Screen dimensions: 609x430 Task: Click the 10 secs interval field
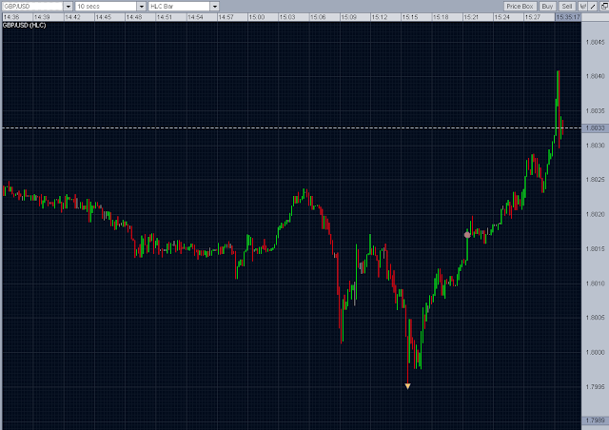coord(106,7)
